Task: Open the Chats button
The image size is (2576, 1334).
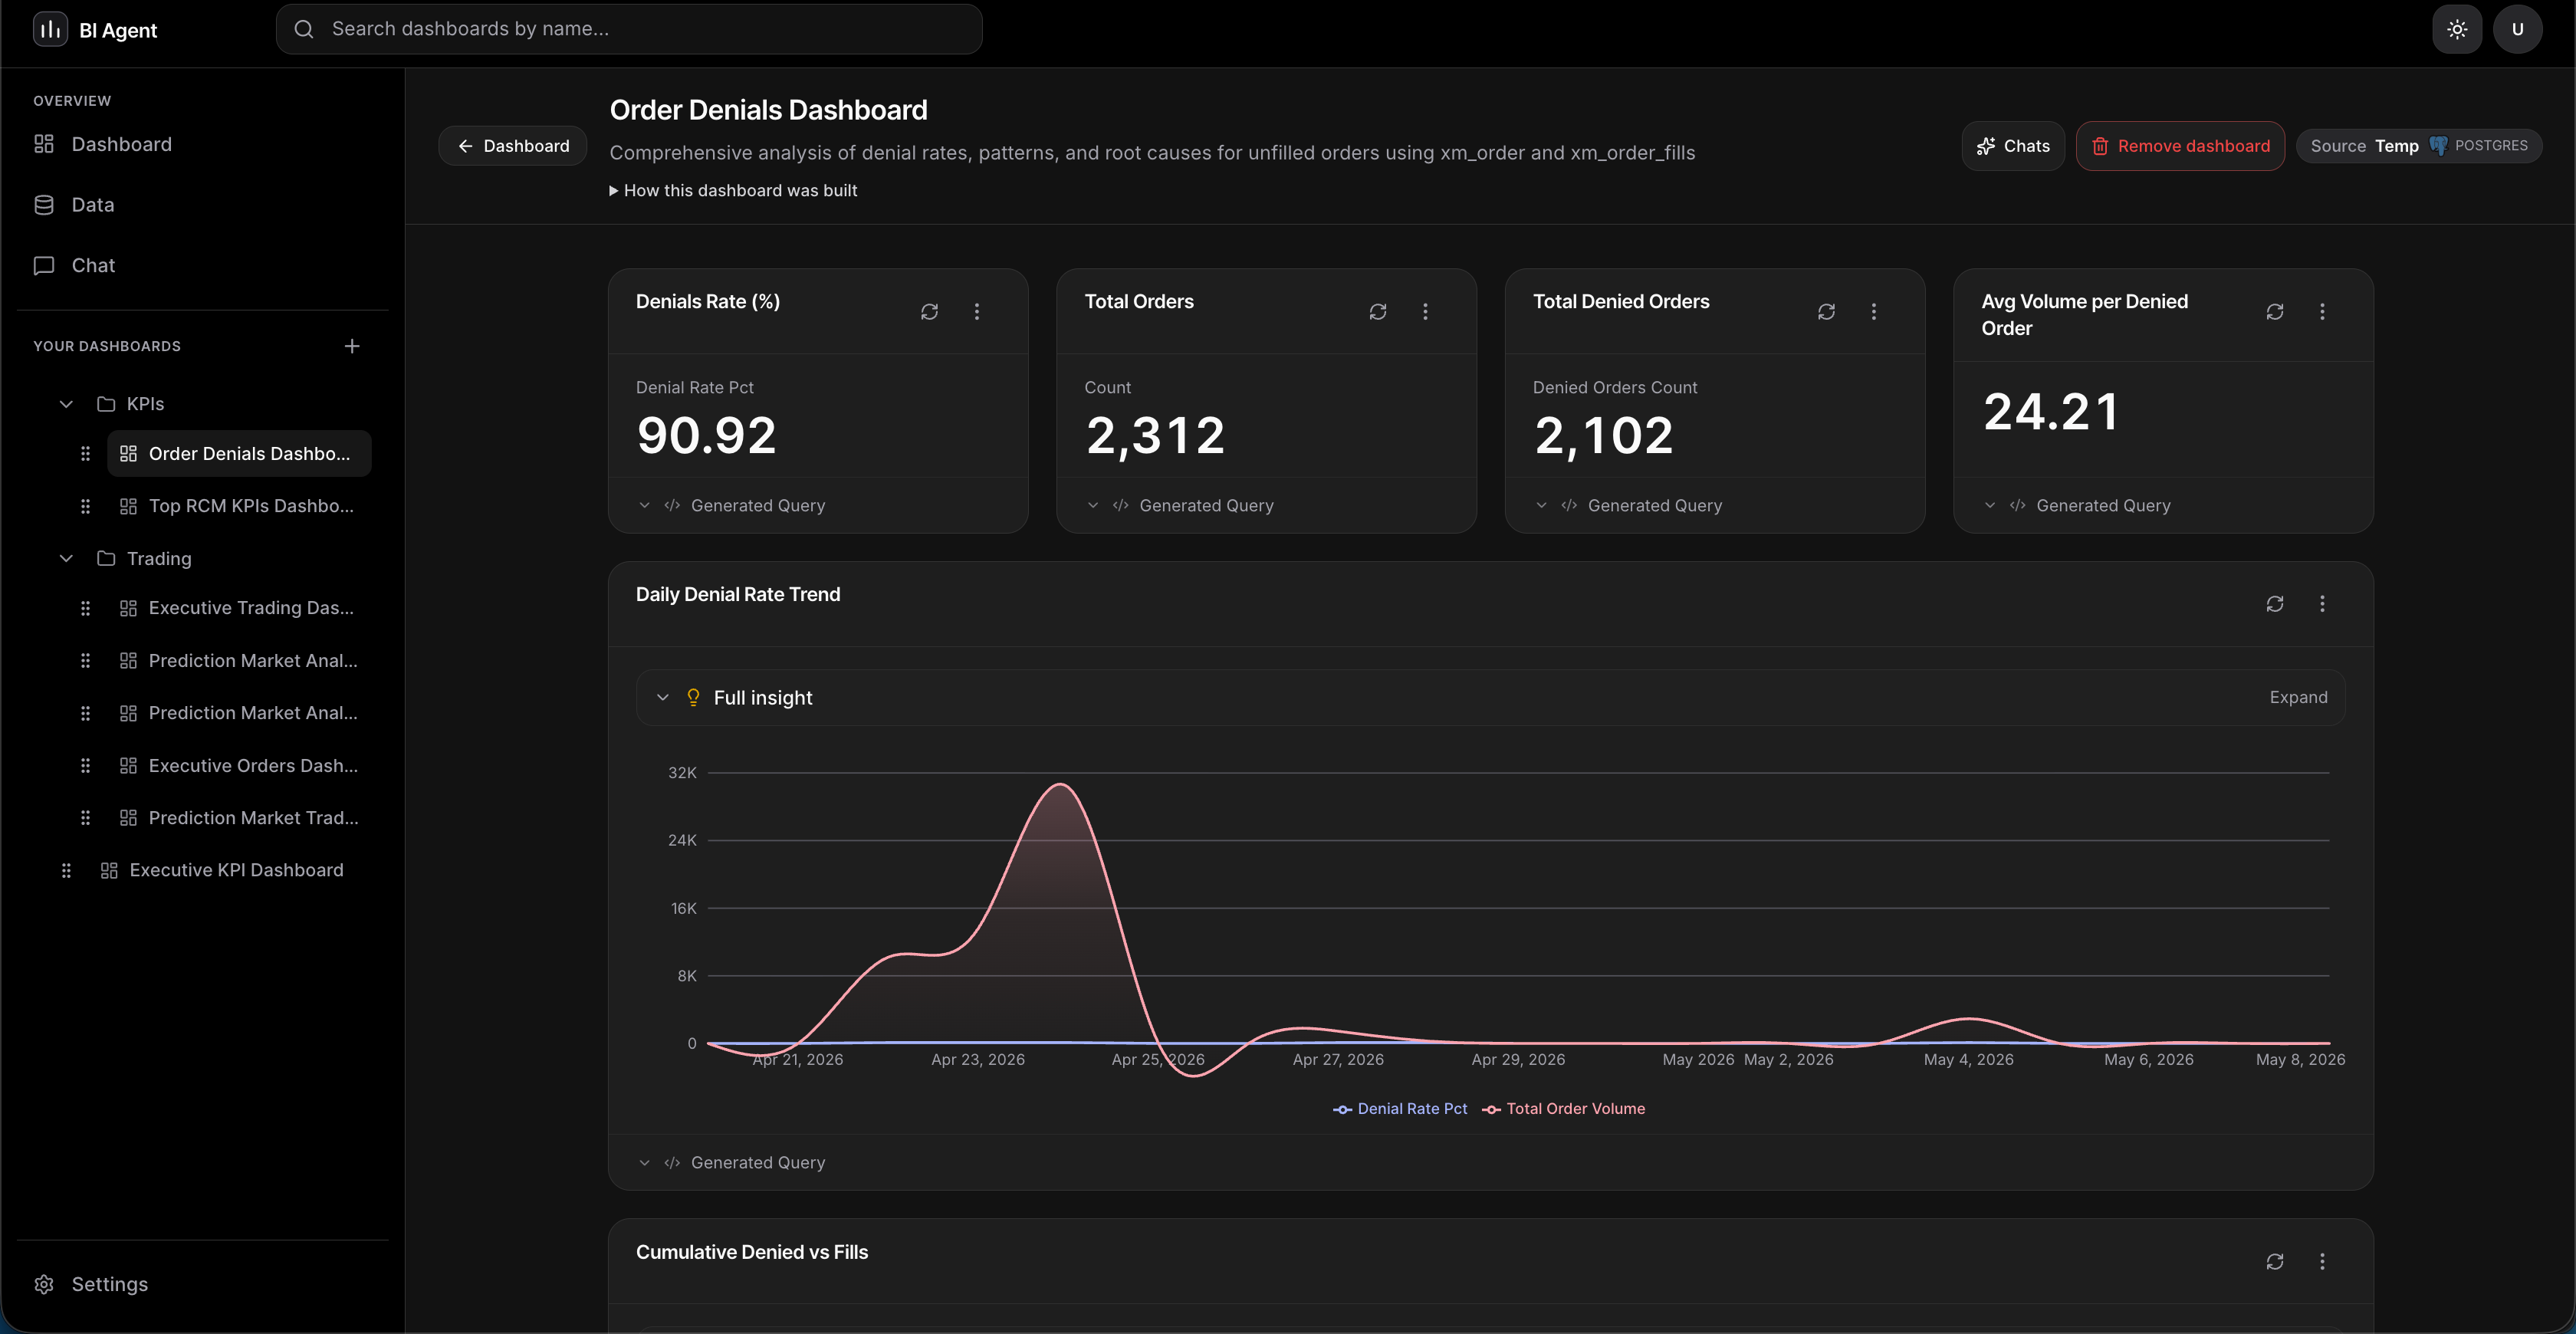Action: coord(2013,146)
